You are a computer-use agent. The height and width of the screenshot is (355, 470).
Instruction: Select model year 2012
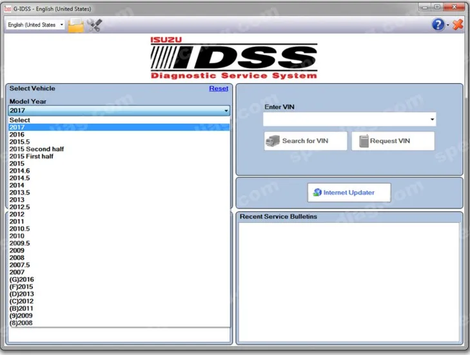(119, 214)
